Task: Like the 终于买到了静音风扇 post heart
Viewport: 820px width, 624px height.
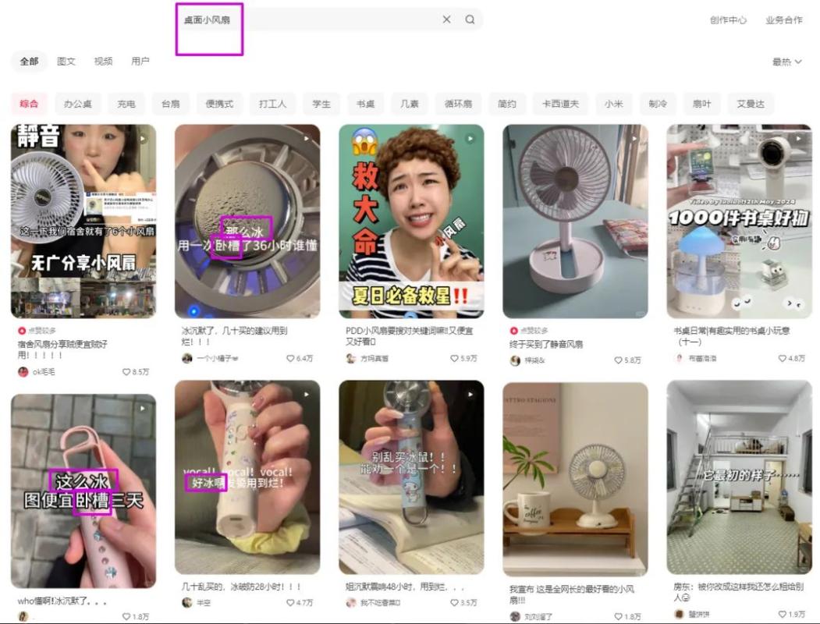Action: tap(618, 360)
